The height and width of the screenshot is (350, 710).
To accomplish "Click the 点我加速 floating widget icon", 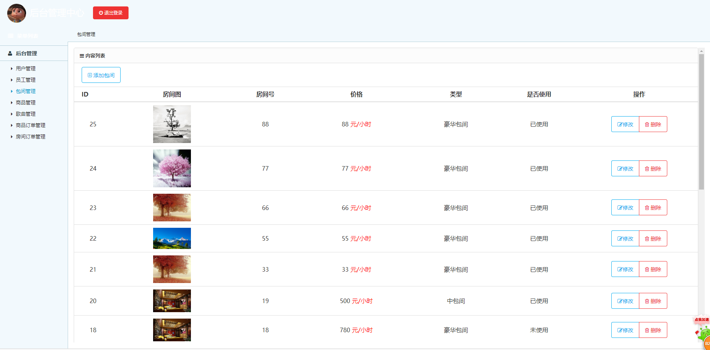I will [x=703, y=333].
